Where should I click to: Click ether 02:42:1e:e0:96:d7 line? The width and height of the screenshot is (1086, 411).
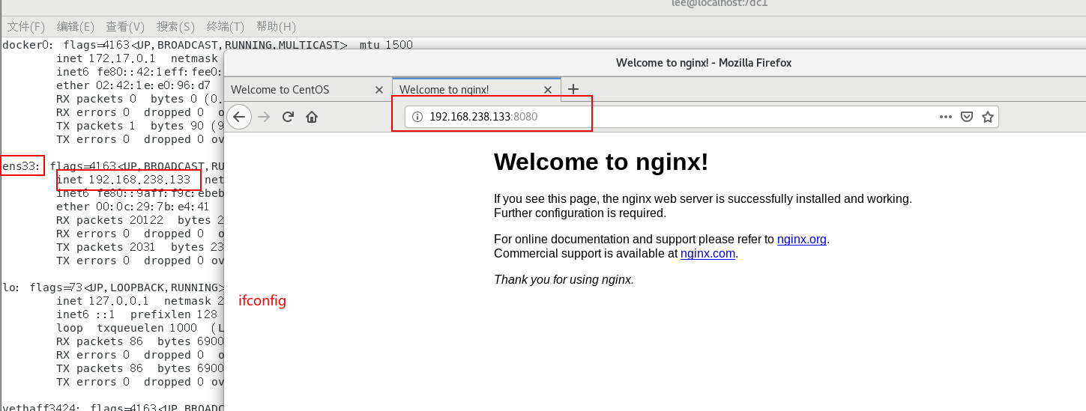(133, 85)
